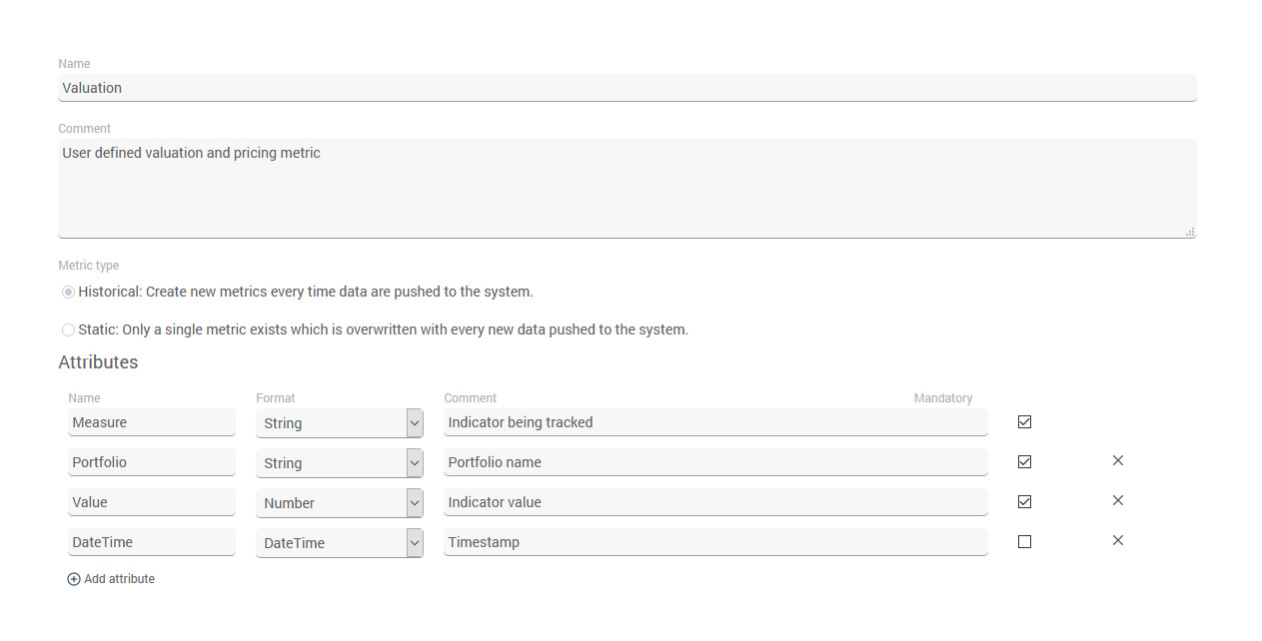Viewport: 1262px width, 641px height.
Task: Click the metric Name field containing Valuation
Action: pos(628,88)
